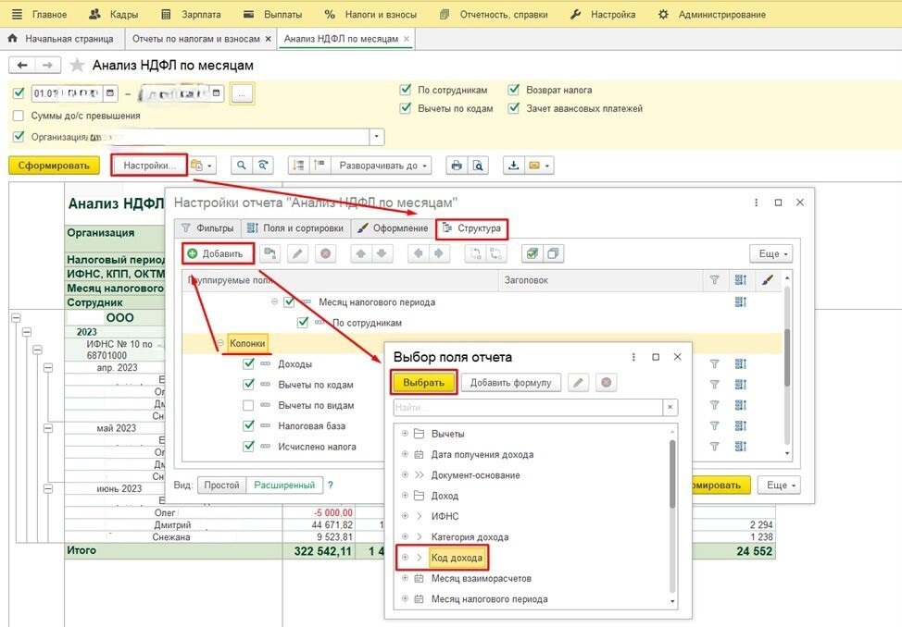Click the edit pencil in structure toolbar
Viewport: 902px width, 627px height.
click(x=297, y=253)
